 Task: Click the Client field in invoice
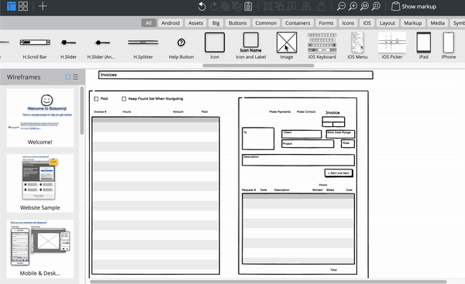tap(301, 134)
